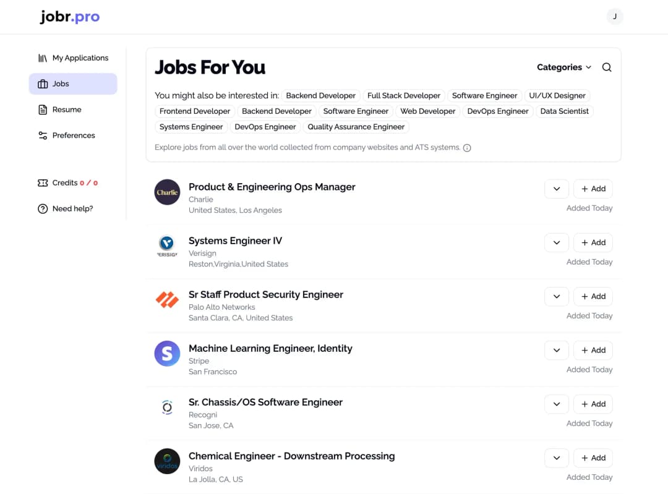Select the Data Scientist interest chip
The height and width of the screenshot is (494, 668).
[564, 112]
